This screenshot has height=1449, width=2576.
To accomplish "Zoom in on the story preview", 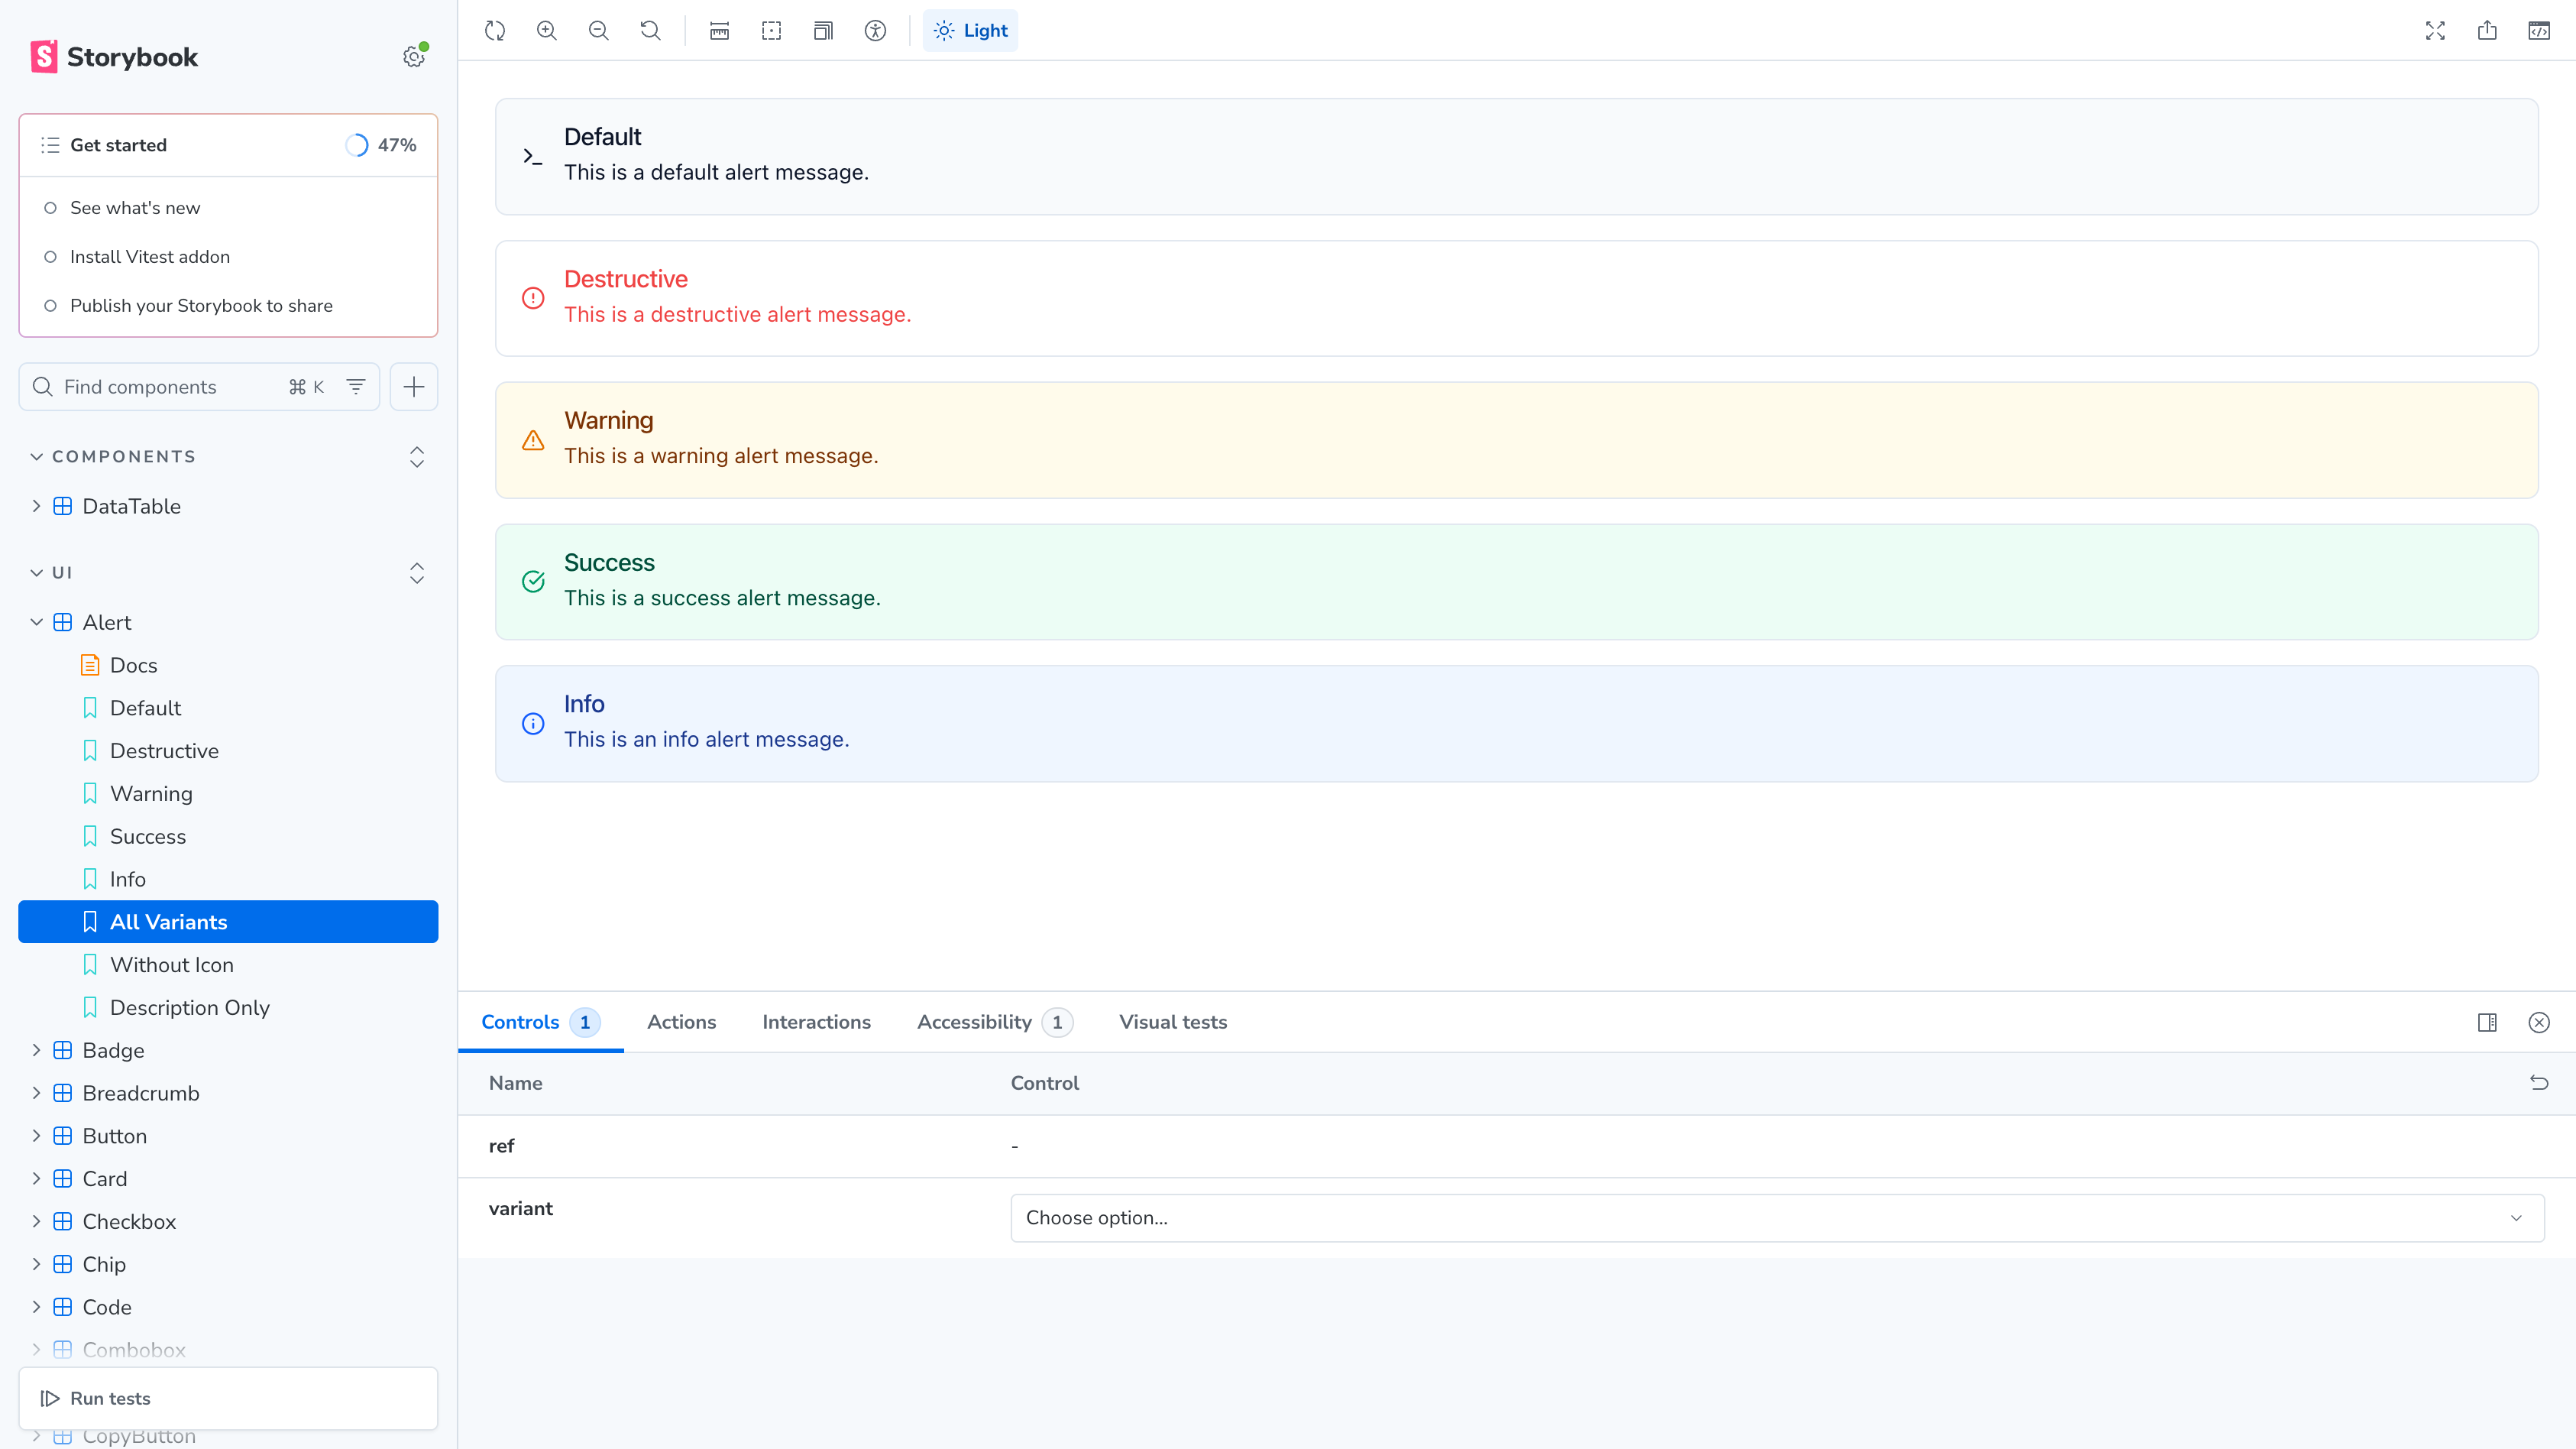I will [x=547, y=30].
